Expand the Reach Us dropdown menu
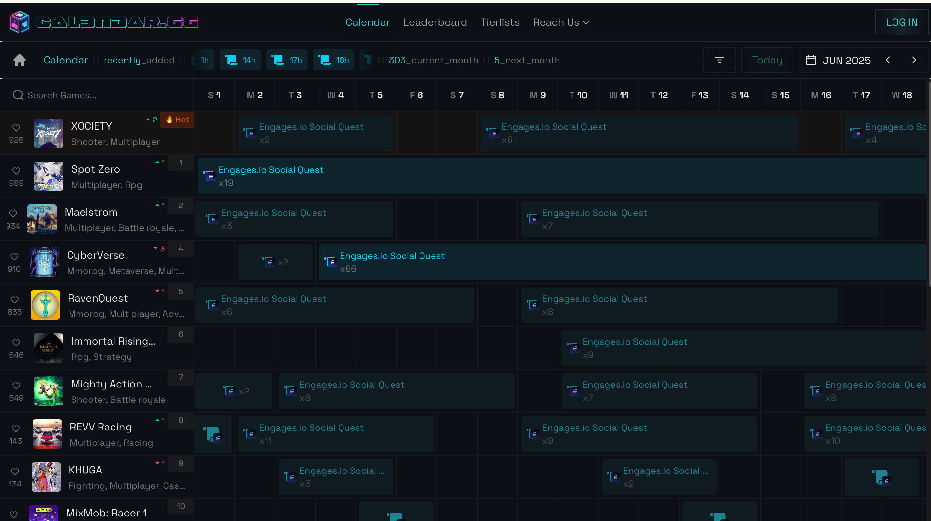 click(x=561, y=22)
